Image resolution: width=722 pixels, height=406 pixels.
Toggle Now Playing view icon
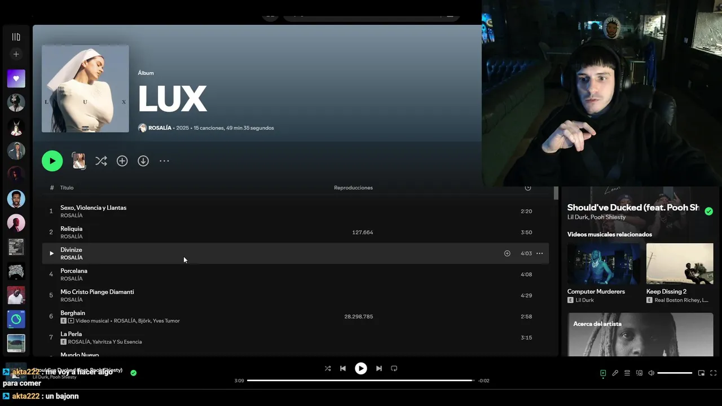click(x=603, y=373)
